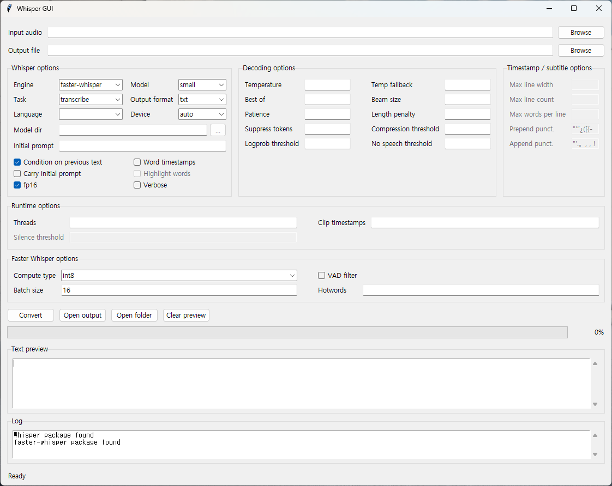Viewport: 612px width, 486px height.
Task: Start transcription with the Convert button
Action: [x=31, y=315]
